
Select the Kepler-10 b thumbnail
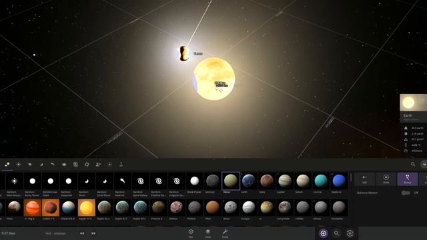86,207
